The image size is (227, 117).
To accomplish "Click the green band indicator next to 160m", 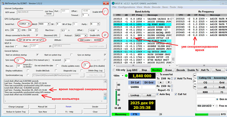I will [126, 76].
